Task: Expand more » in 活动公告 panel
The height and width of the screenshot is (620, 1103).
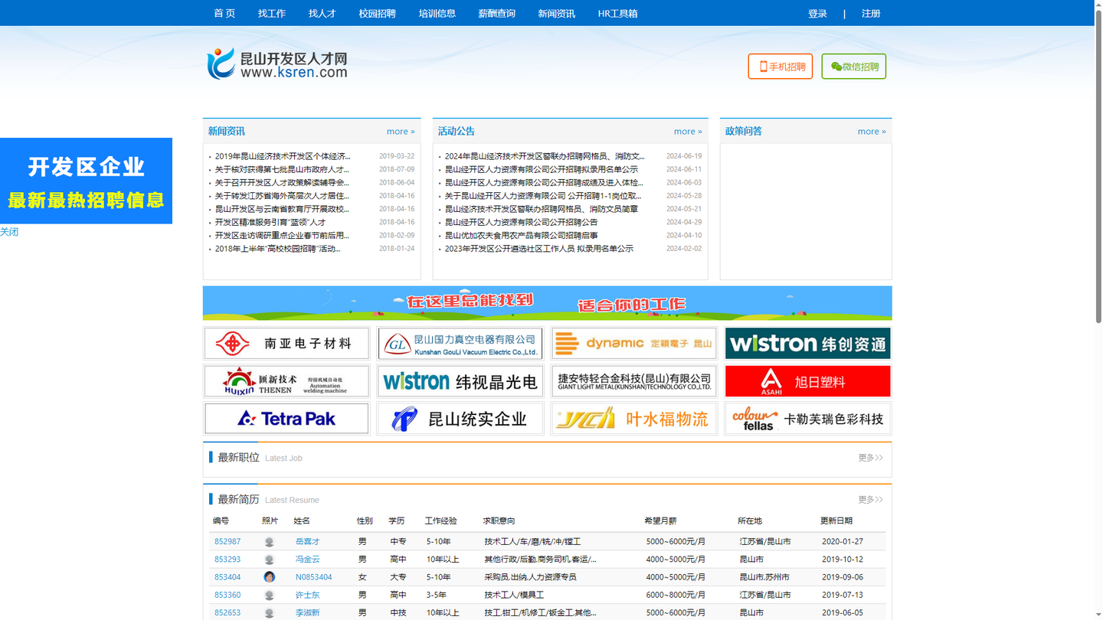Action: (x=688, y=131)
